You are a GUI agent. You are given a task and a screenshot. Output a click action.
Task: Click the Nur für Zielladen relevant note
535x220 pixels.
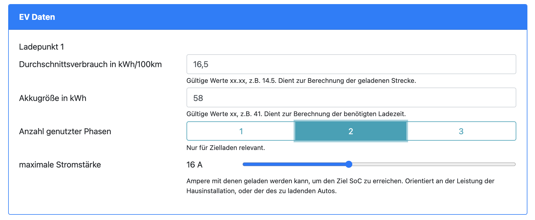(225, 148)
